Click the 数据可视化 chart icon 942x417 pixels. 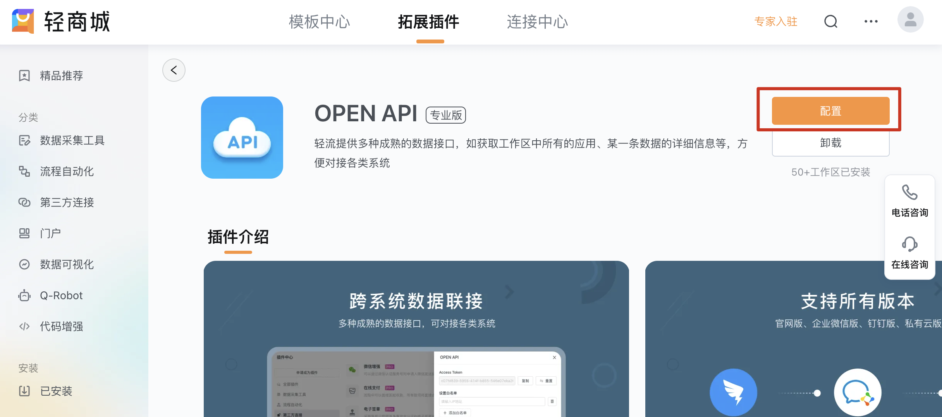pyautogui.click(x=24, y=264)
